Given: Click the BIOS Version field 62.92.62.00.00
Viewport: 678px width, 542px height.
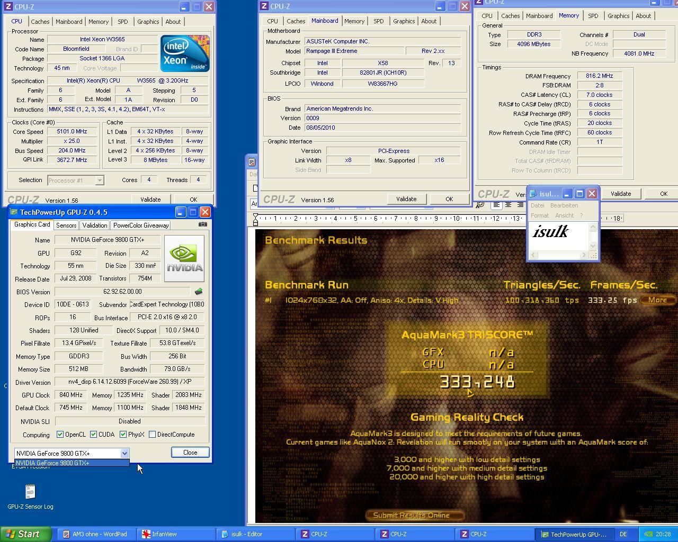Looking at the screenshot, I should click(122, 292).
